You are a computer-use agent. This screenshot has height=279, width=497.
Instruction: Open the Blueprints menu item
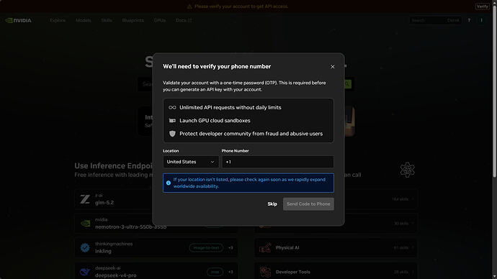pyautogui.click(x=133, y=20)
